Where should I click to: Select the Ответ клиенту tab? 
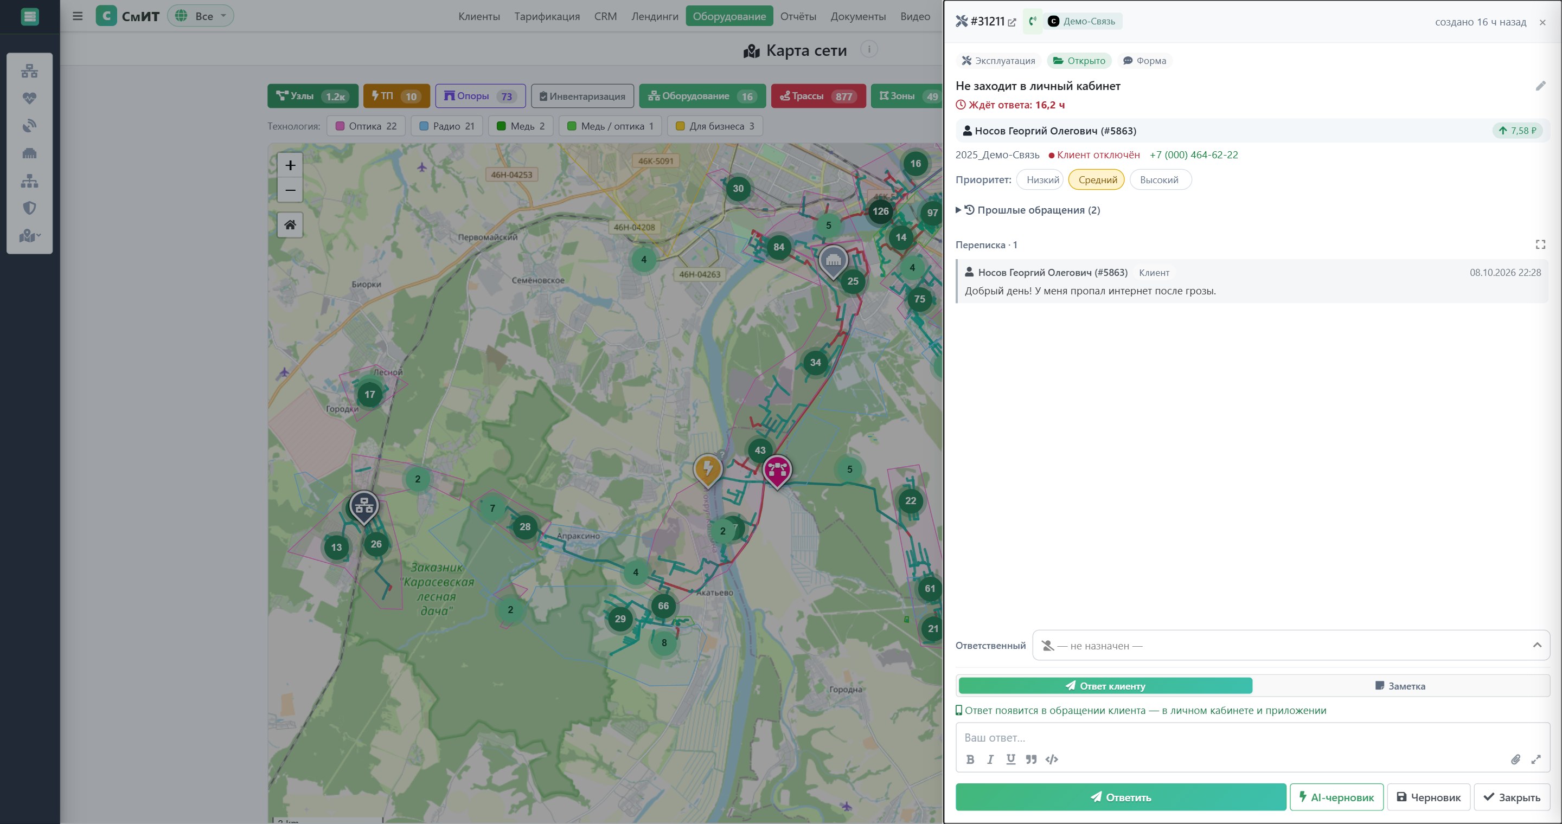[x=1105, y=686]
